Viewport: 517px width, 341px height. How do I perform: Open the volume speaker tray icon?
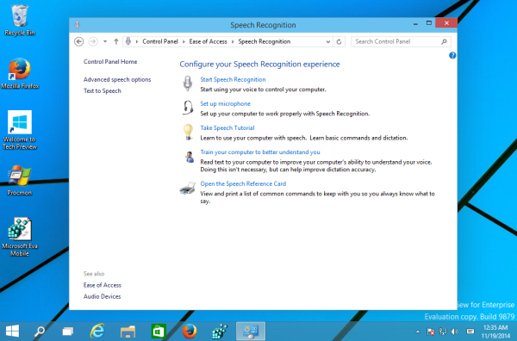tap(455, 332)
